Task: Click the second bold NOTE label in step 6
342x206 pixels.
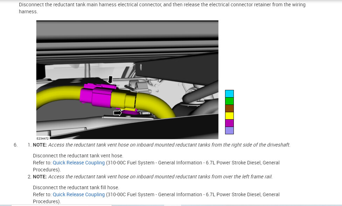Action: pyautogui.click(x=40, y=177)
